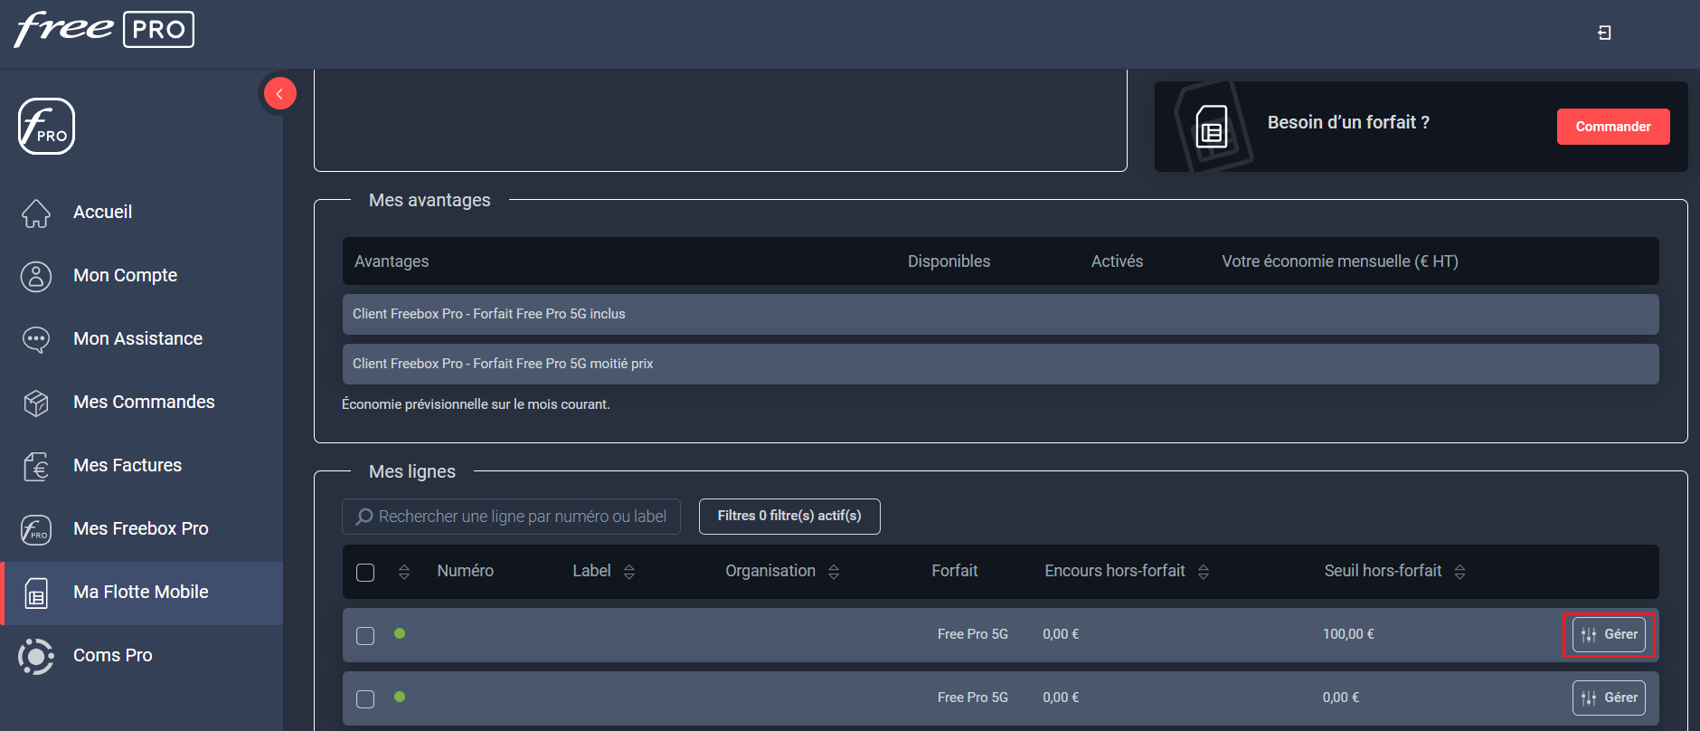Image resolution: width=1700 pixels, height=731 pixels.
Task: Click row Forfait Free Pro 5G inclus
Action: (x=1000, y=314)
